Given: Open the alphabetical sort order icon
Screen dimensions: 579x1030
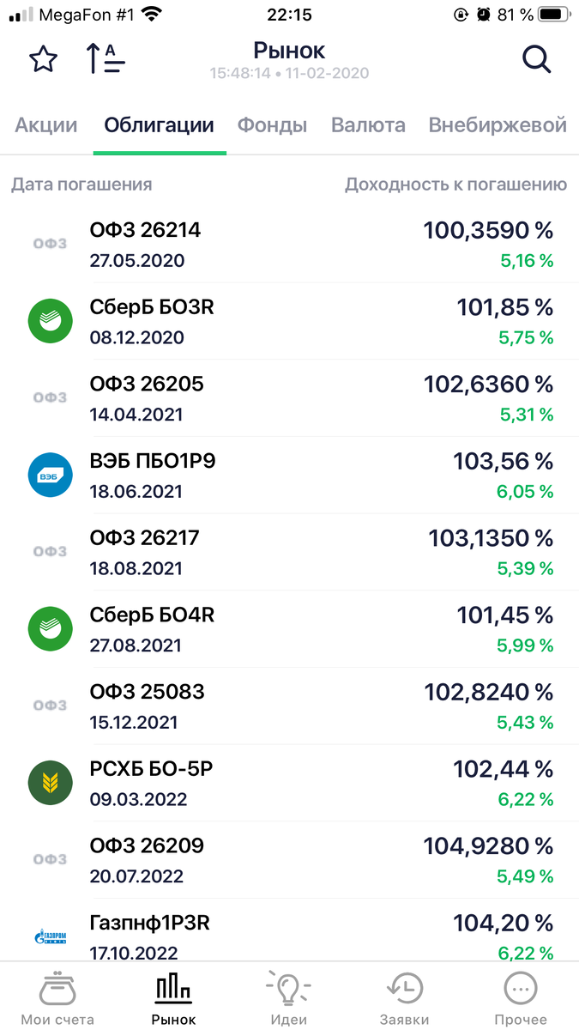Looking at the screenshot, I should 106,58.
